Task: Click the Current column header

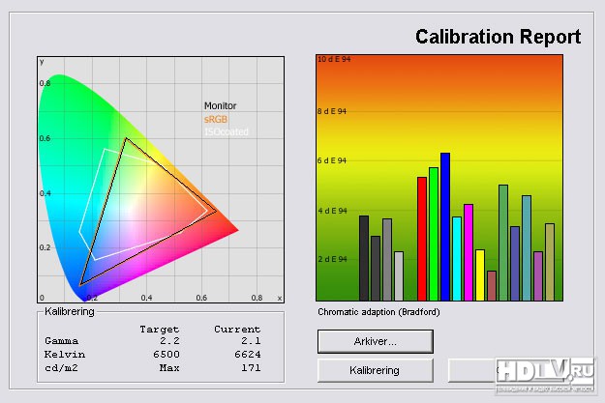Action: point(237,329)
